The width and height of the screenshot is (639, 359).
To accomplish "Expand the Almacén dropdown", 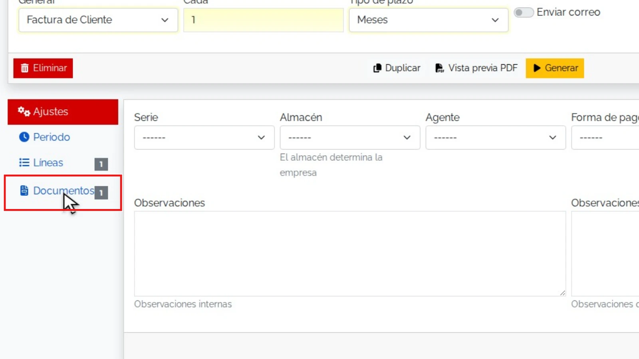I will tap(350, 138).
